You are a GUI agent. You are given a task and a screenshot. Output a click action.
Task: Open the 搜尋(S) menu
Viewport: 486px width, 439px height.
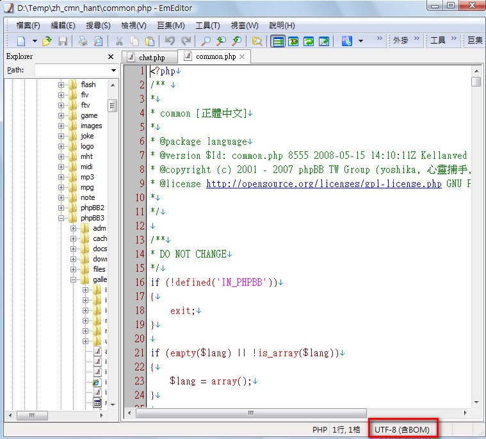point(98,26)
